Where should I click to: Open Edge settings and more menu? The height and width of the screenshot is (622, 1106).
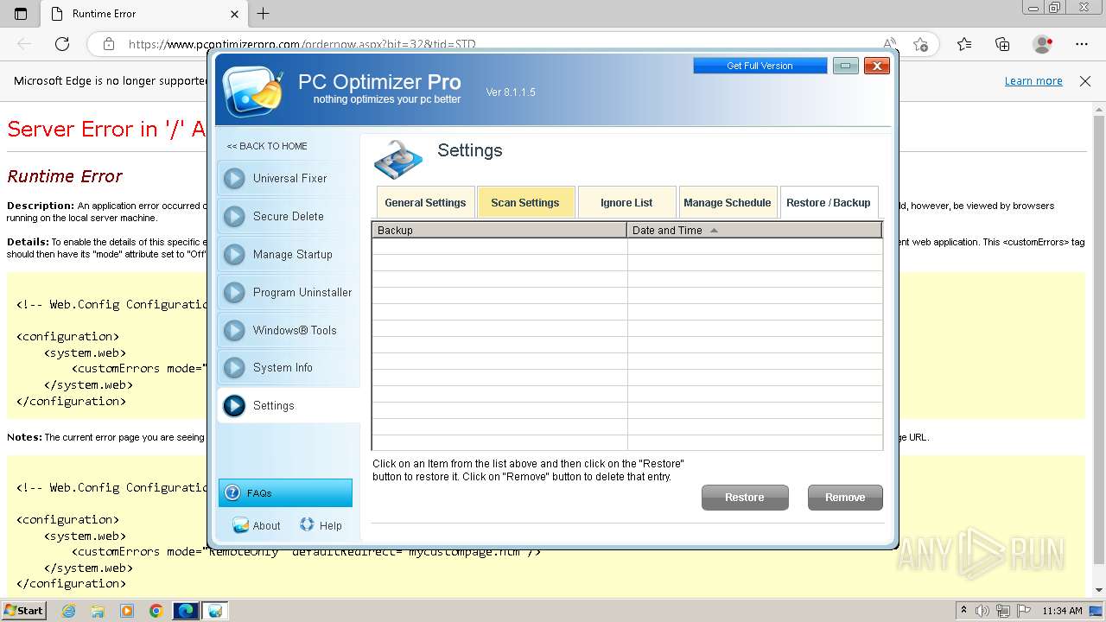point(1082,44)
